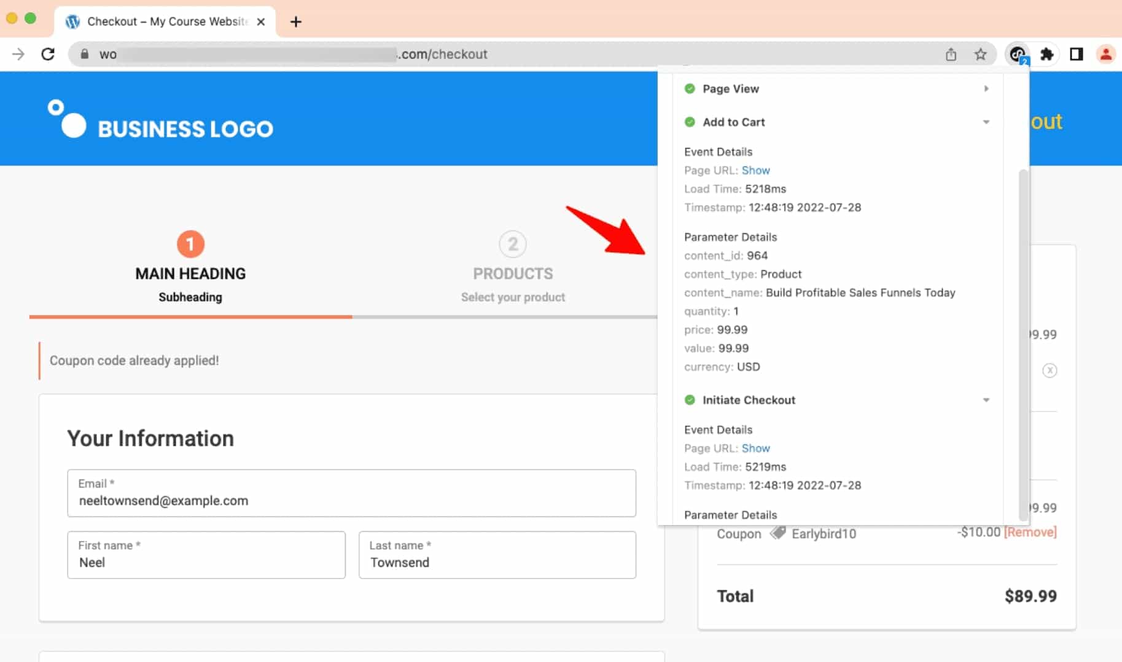Viewport: 1122px width, 662px height.
Task: Click the -$10.00 coupon discount amount
Action: (978, 532)
